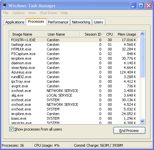Go to the Networking tab

pos(81,22)
